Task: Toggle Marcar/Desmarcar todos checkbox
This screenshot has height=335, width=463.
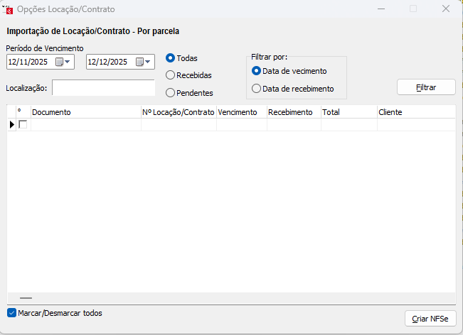Action: pos(11,313)
